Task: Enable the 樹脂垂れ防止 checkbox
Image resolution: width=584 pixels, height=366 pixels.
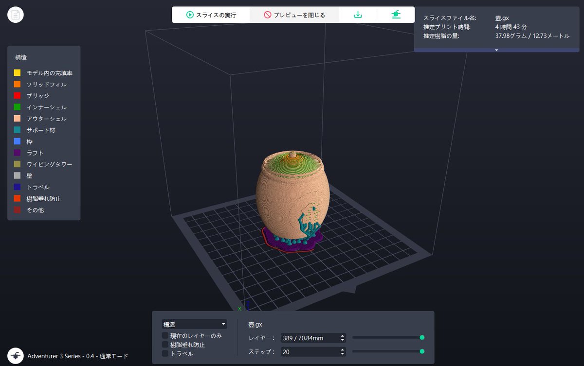Action: (164, 345)
